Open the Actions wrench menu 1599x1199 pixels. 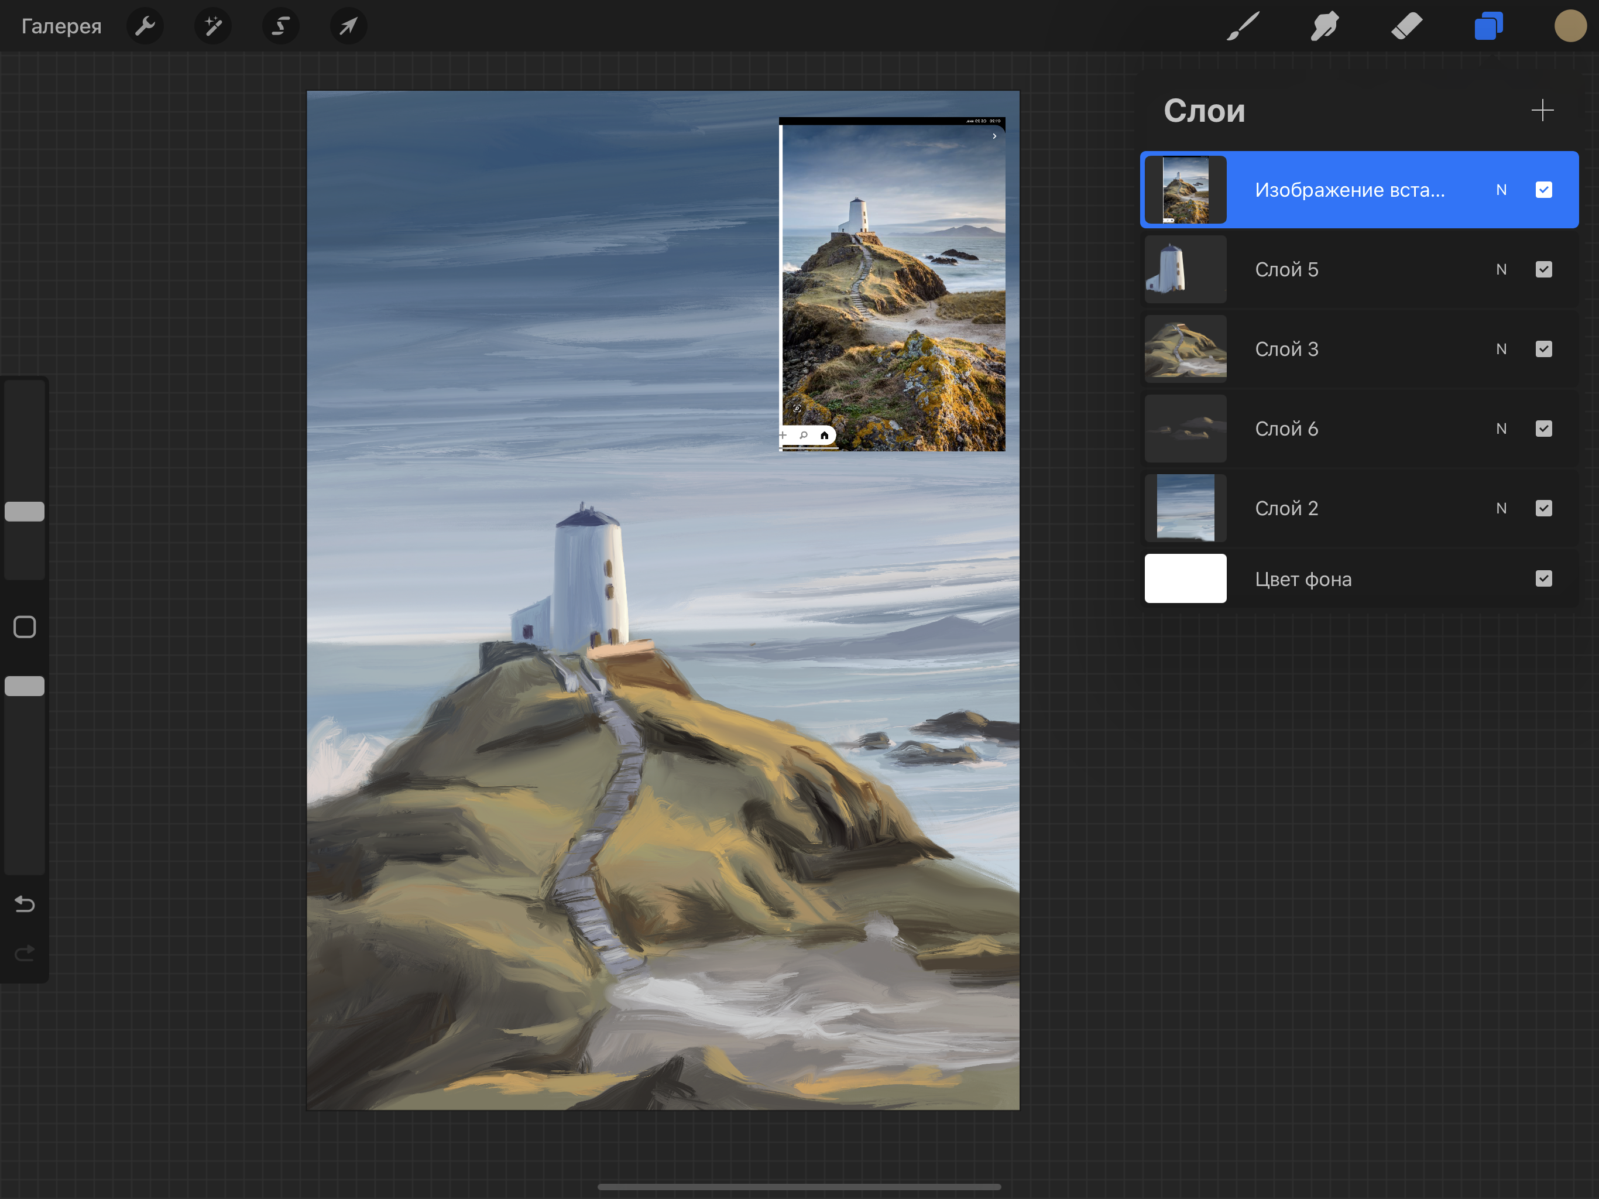click(x=145, y=26)
